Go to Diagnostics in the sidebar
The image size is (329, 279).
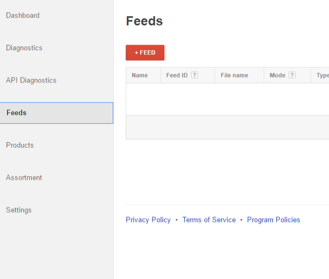[24, 48]
